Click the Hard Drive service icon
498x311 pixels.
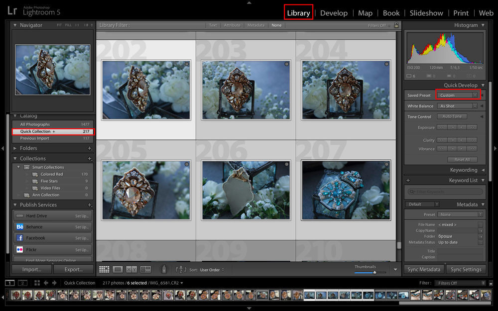(20, 216)
